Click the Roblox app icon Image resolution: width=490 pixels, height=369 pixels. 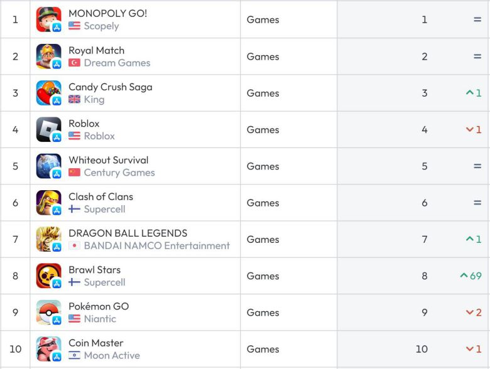(48, 129)
